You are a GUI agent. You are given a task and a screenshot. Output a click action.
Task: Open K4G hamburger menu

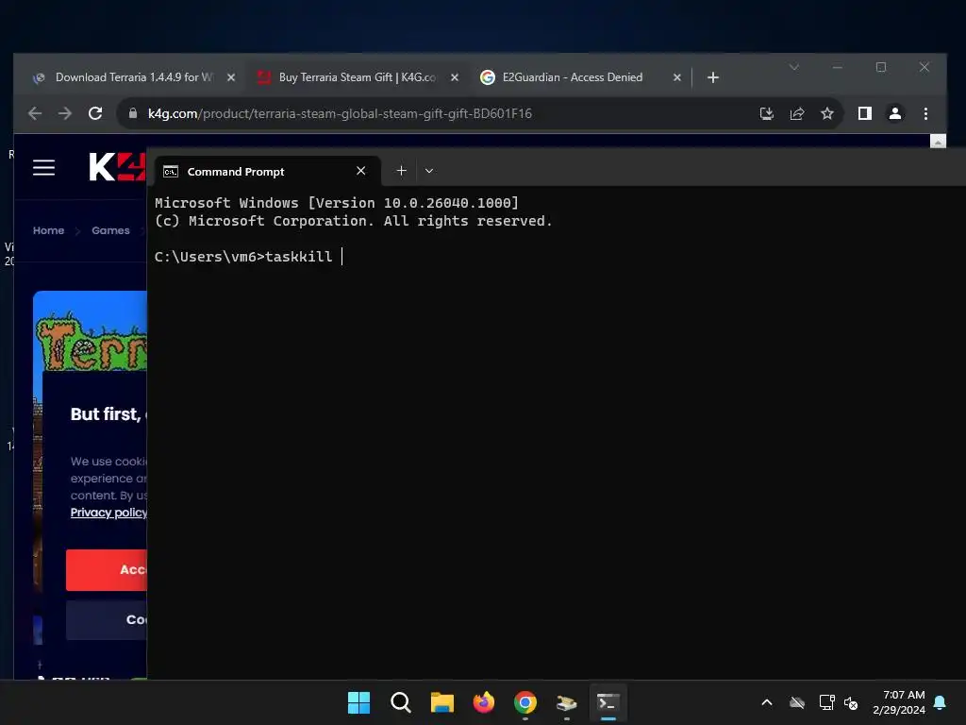43,167
